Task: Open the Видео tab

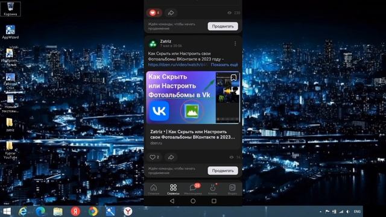Action: click(x=232, y=189)
